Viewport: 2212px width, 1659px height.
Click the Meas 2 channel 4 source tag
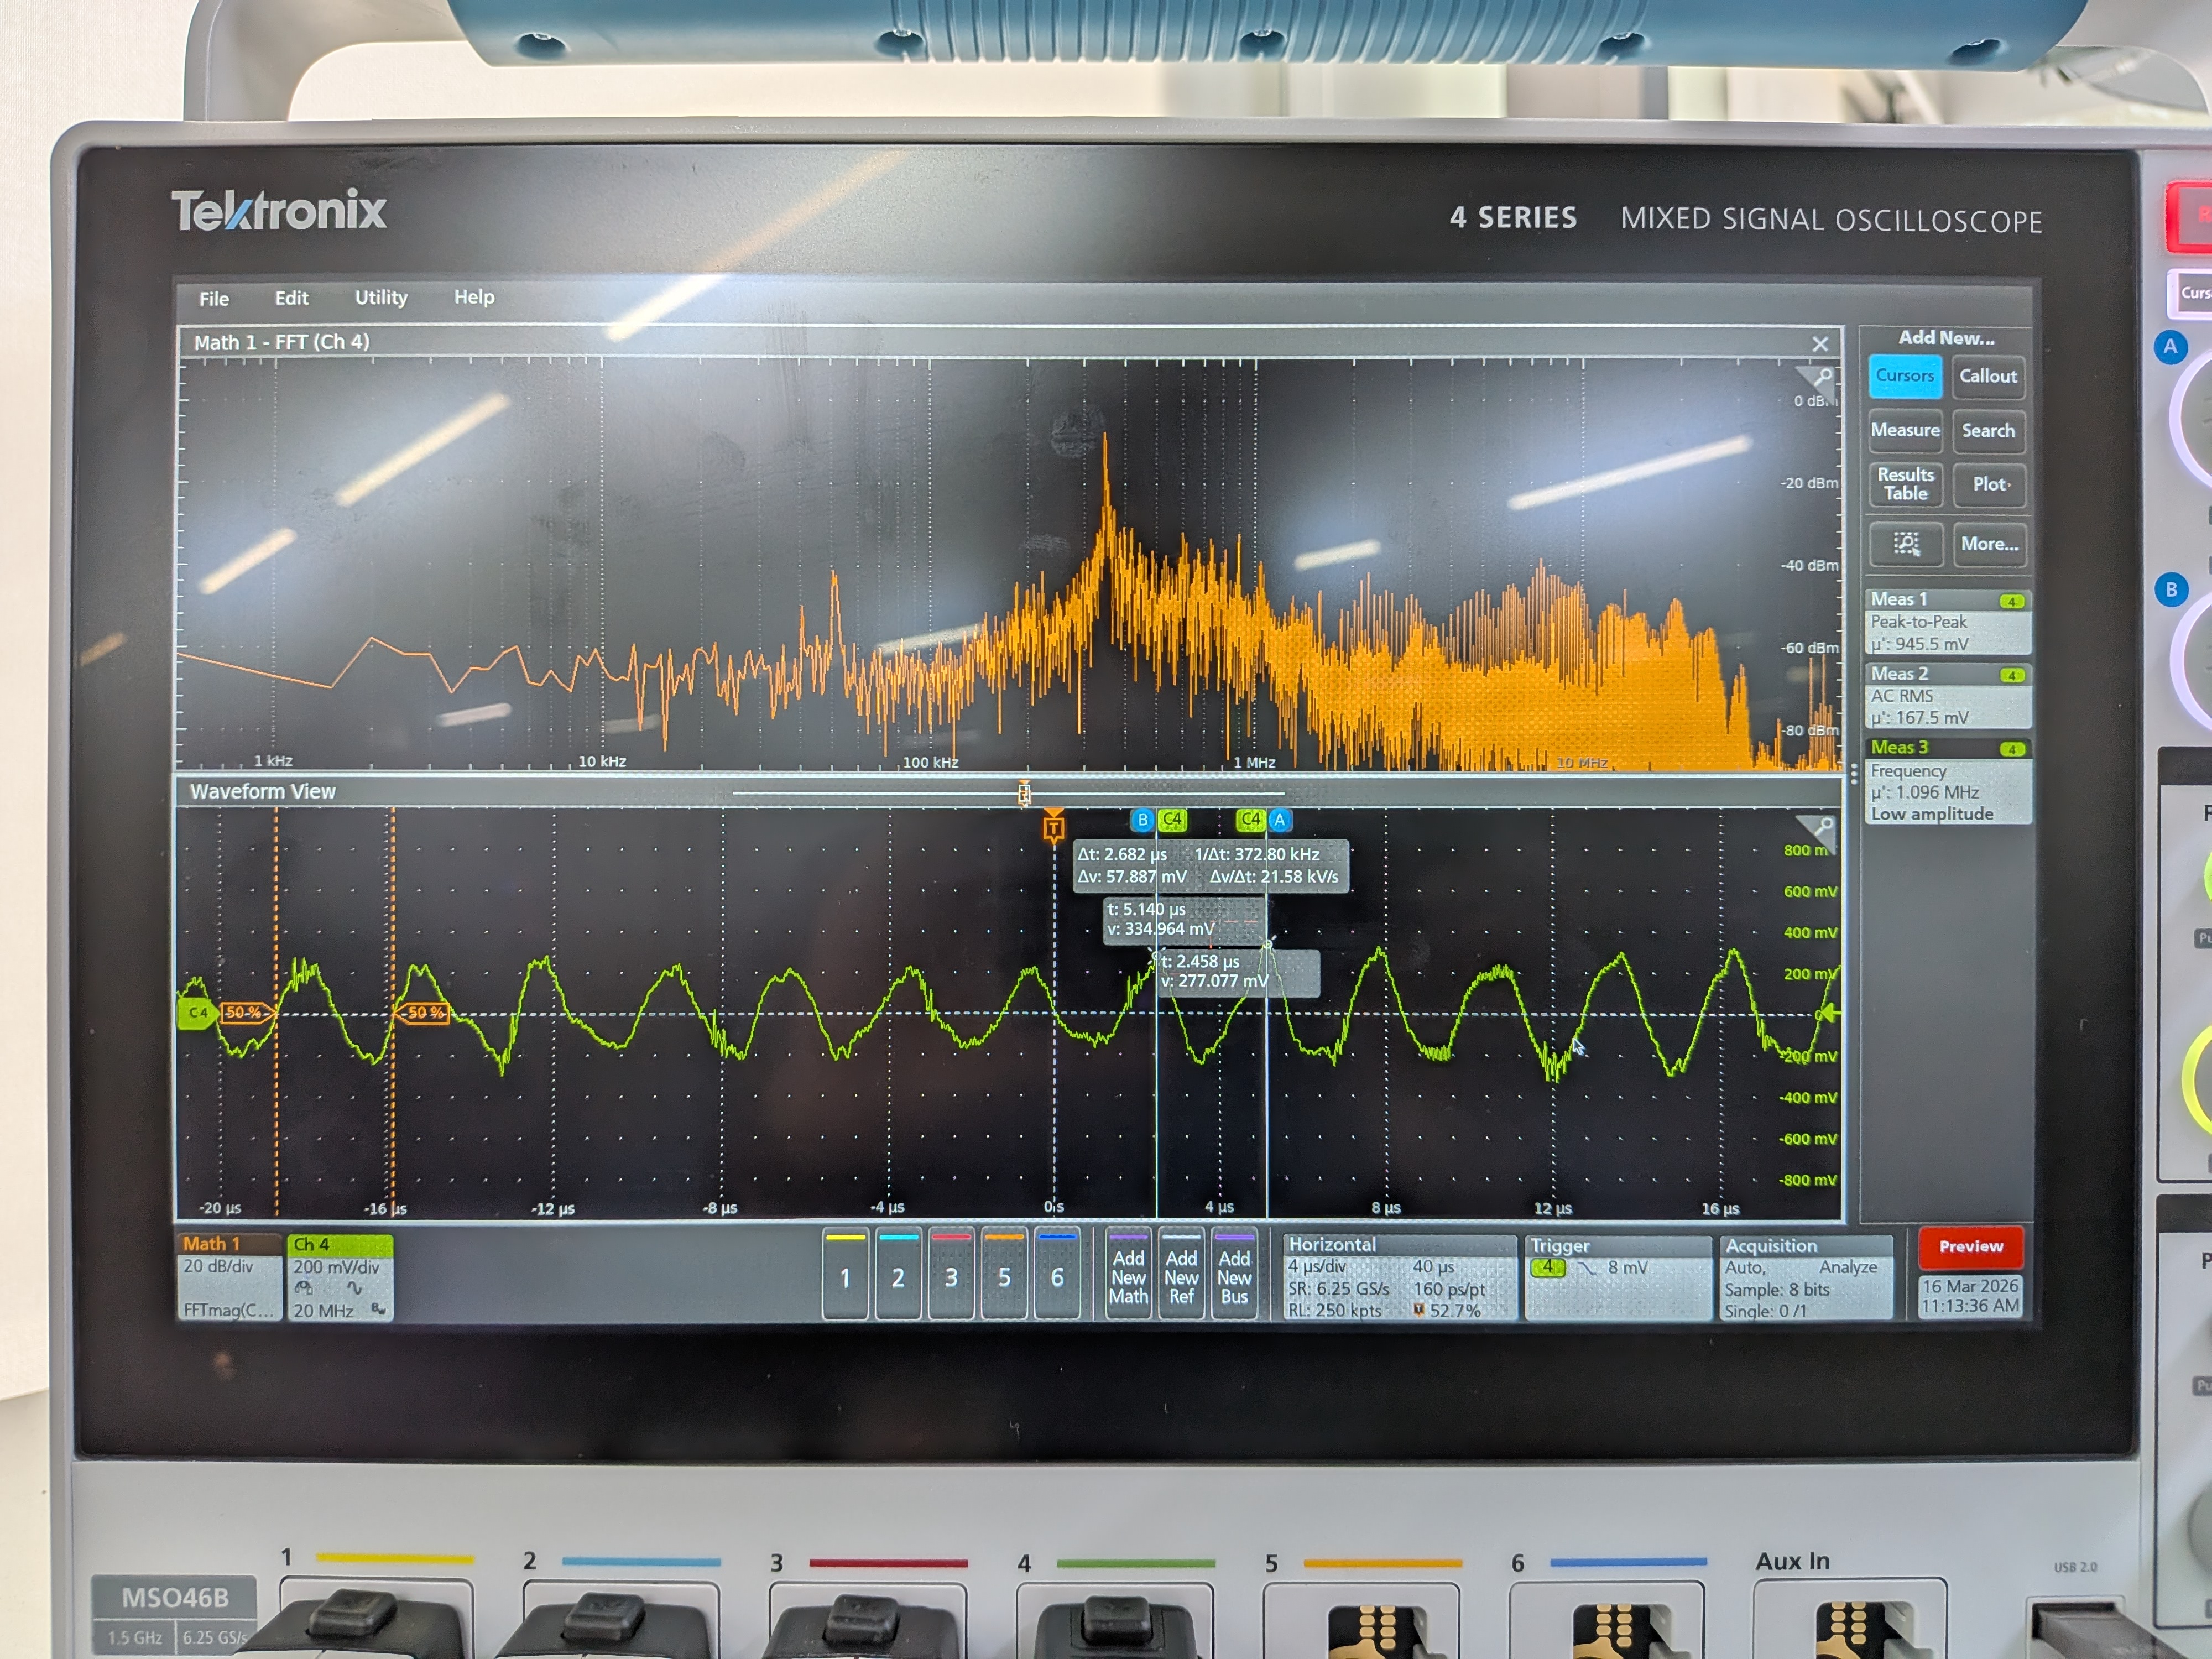[x=2011, y=675]
